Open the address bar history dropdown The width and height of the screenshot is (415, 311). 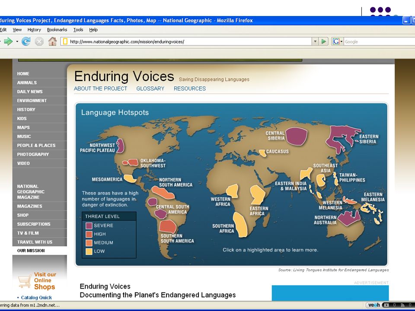pyautogui.click(x=315, y=41)
